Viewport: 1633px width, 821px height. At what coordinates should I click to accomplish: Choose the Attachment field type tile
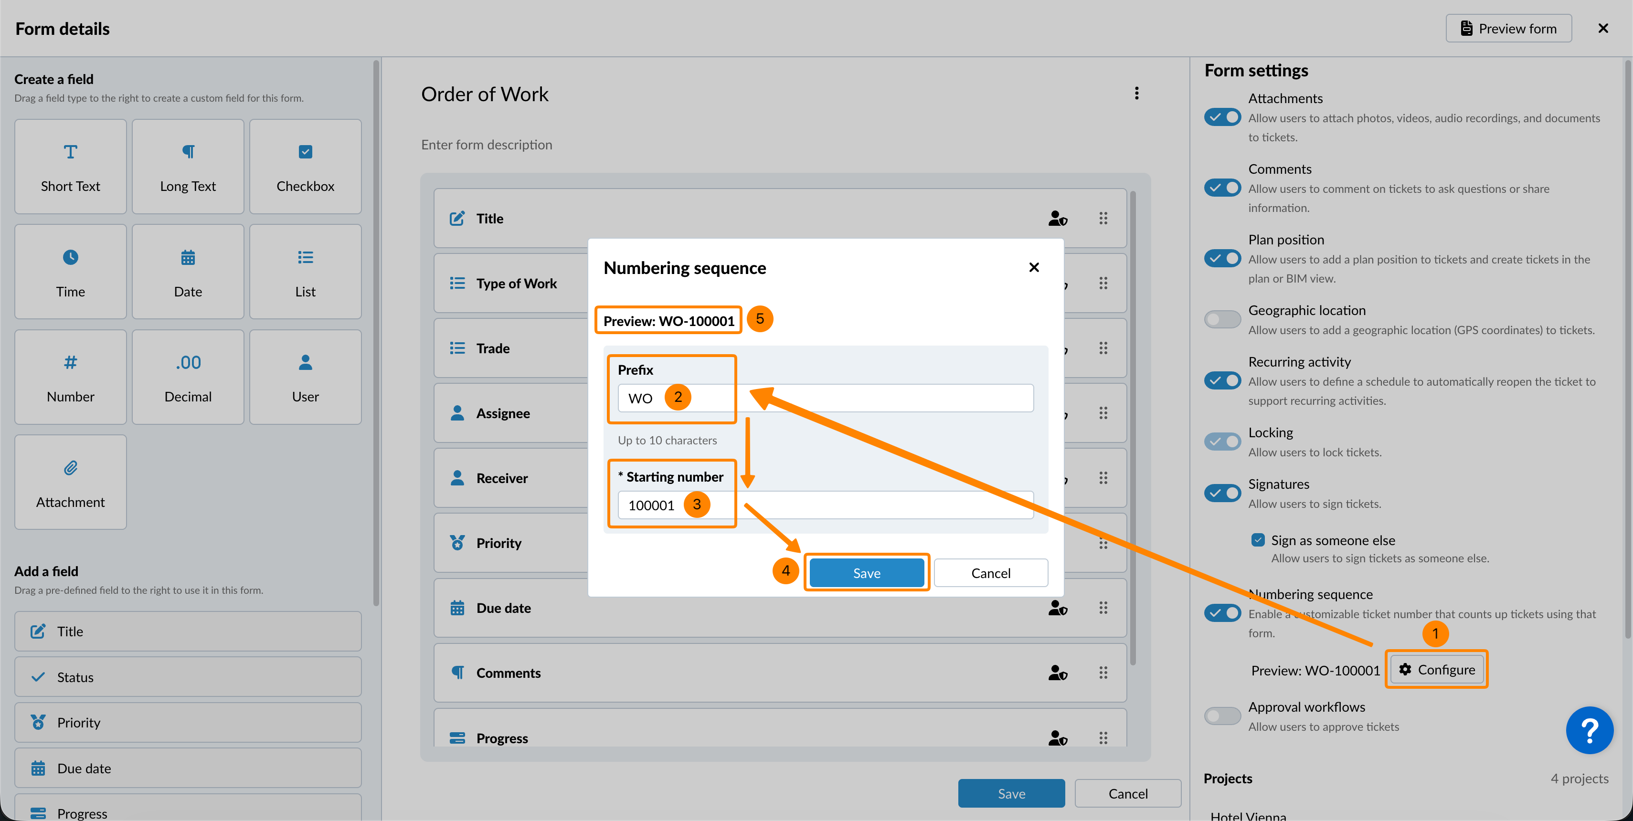(x=70, y=482)
